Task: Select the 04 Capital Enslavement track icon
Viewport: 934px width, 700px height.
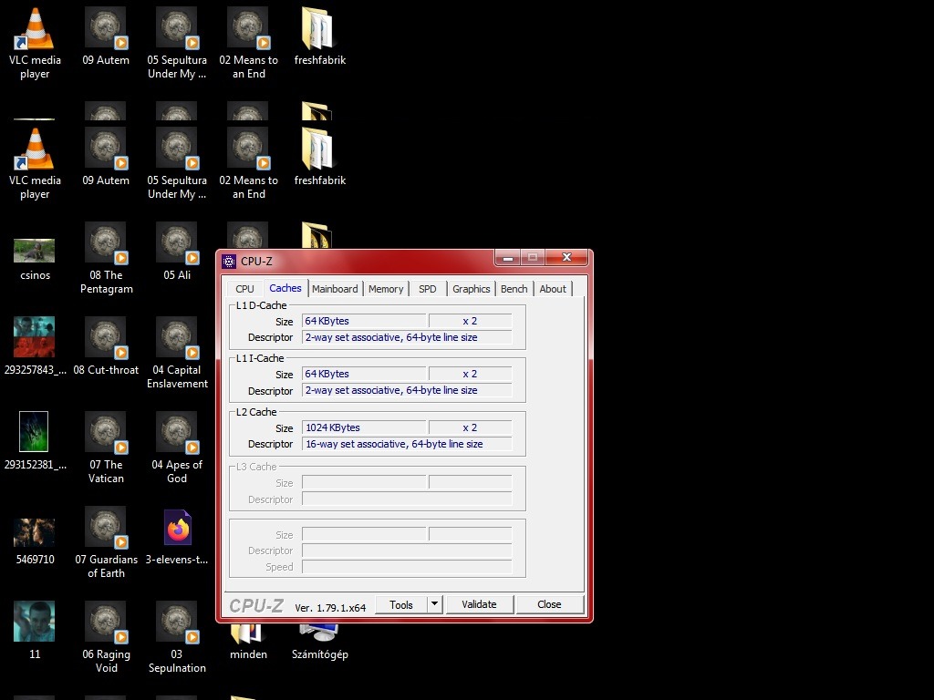Action: pos(176,337)
